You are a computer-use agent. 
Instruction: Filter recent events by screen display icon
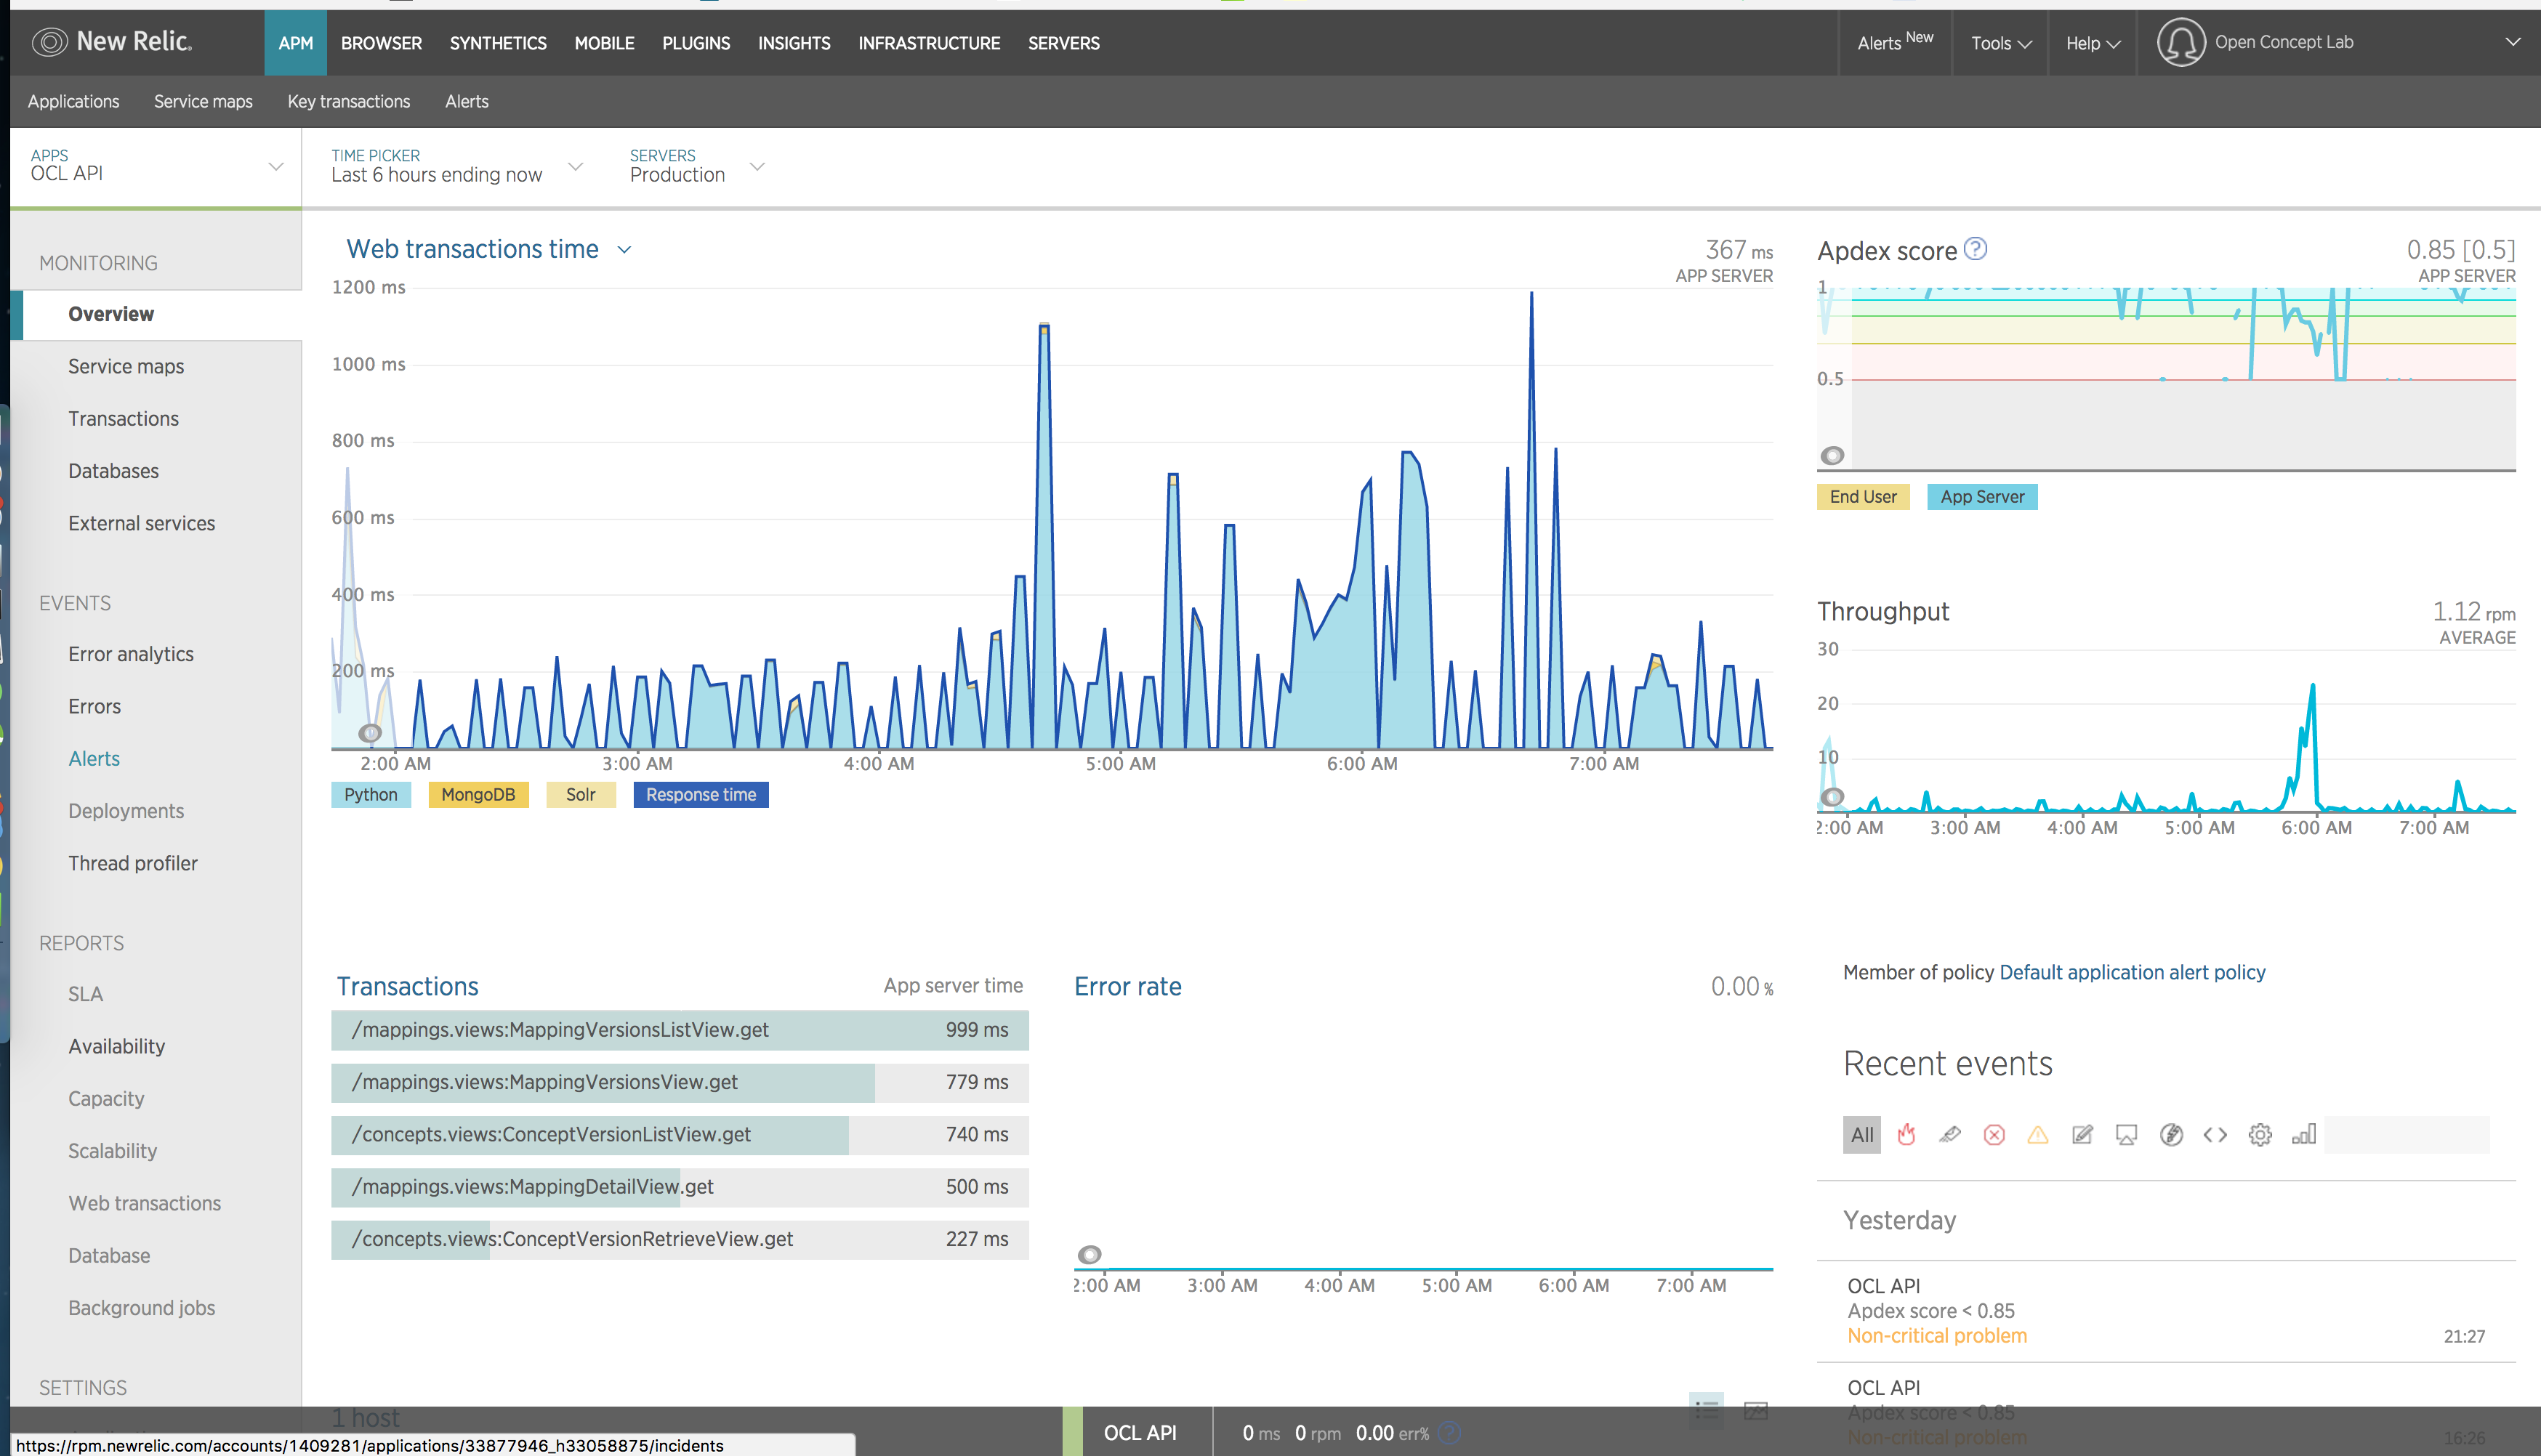pos(2127,1134)
